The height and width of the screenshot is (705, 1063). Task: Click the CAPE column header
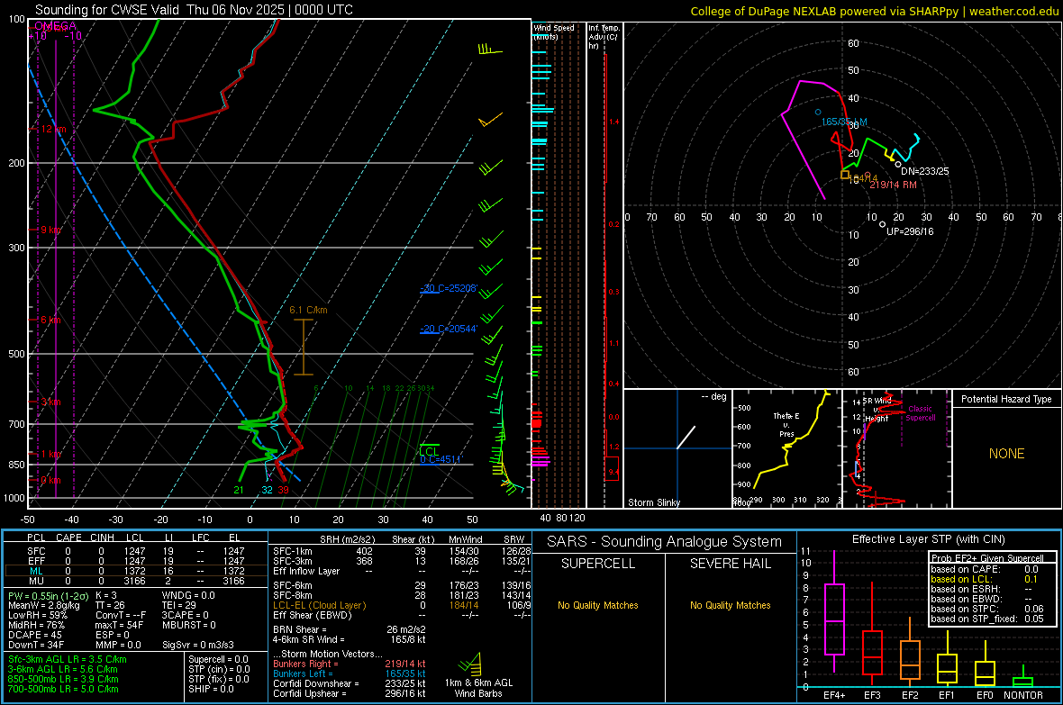pyautogui.click(x=68, y=538)
